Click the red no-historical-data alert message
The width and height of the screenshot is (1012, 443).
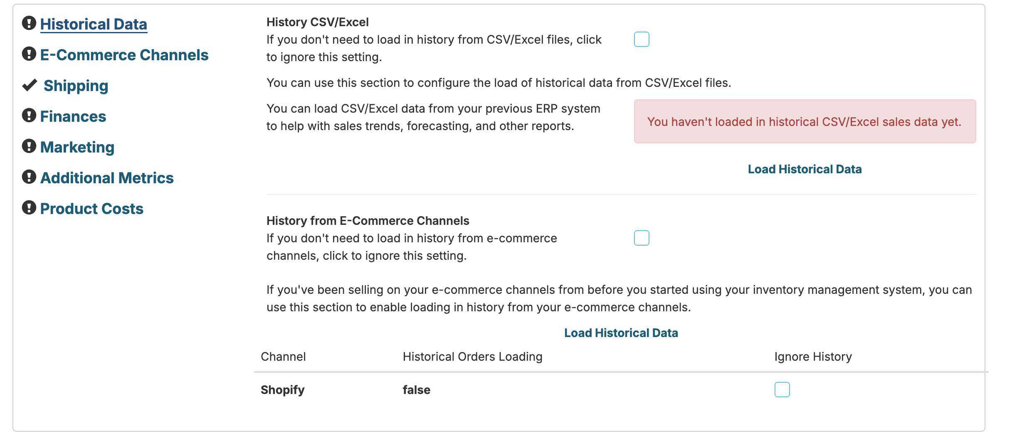pos(805,122)
